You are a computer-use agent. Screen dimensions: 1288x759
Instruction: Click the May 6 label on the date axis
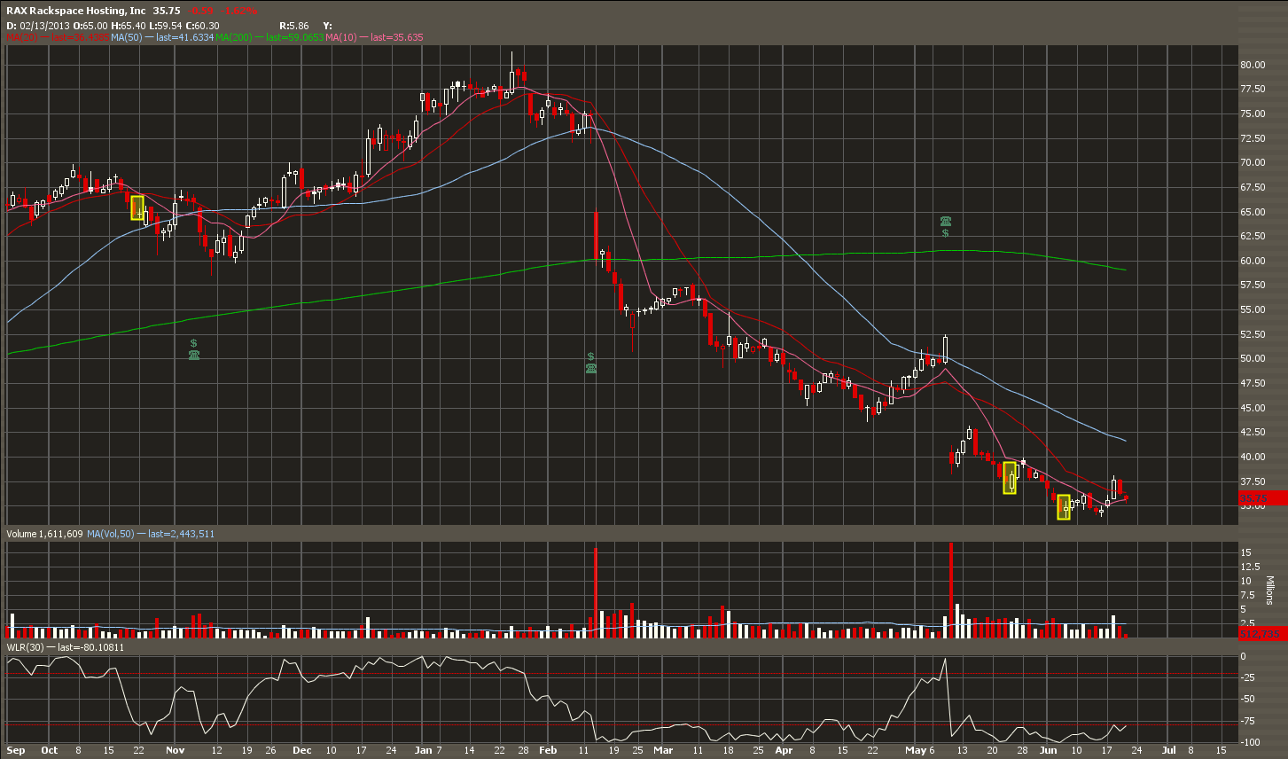click(919, 750)
